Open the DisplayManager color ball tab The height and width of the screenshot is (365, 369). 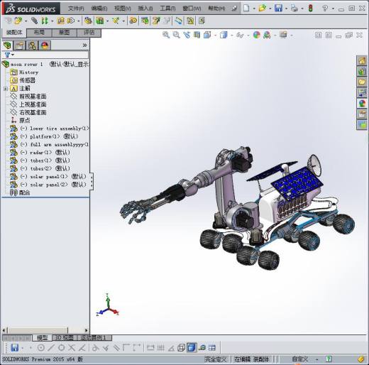45,45
